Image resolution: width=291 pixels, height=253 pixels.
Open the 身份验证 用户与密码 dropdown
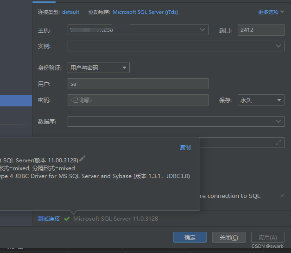(x=99, y=68)
